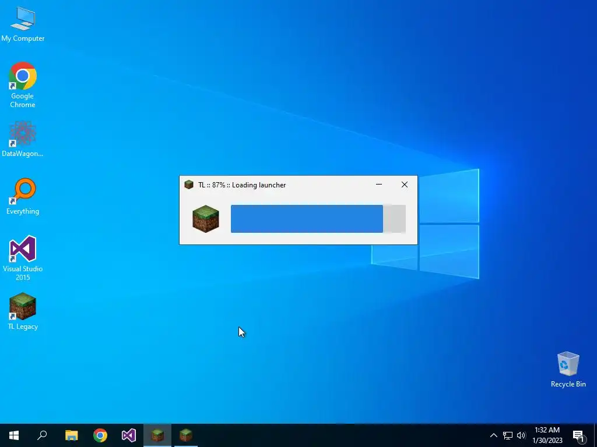Open the notification action center
Screen dimensions: 597x447
coord(578,435)
